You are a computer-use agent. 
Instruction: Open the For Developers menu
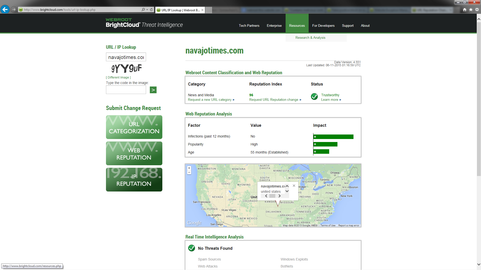323,25
